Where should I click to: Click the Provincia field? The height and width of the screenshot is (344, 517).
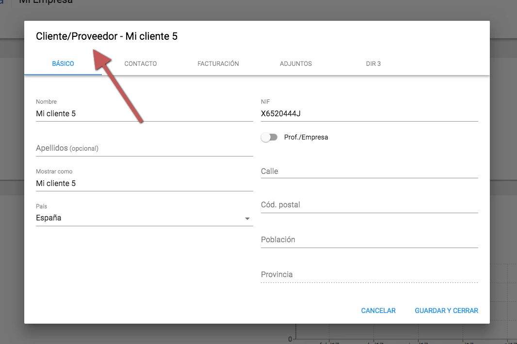(x=369, y=275)
